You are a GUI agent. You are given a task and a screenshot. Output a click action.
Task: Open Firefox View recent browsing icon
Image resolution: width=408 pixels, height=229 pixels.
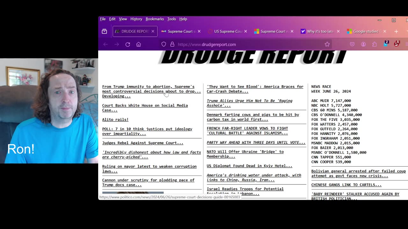104,31
